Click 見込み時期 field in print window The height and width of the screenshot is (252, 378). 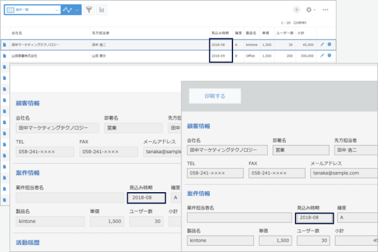(x=314, y=218)
